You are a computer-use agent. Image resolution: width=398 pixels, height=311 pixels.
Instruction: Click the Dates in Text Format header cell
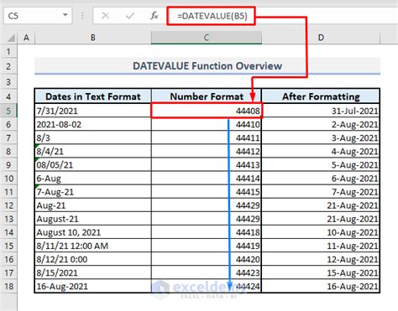pyautogui.click(x=93, y=96)
